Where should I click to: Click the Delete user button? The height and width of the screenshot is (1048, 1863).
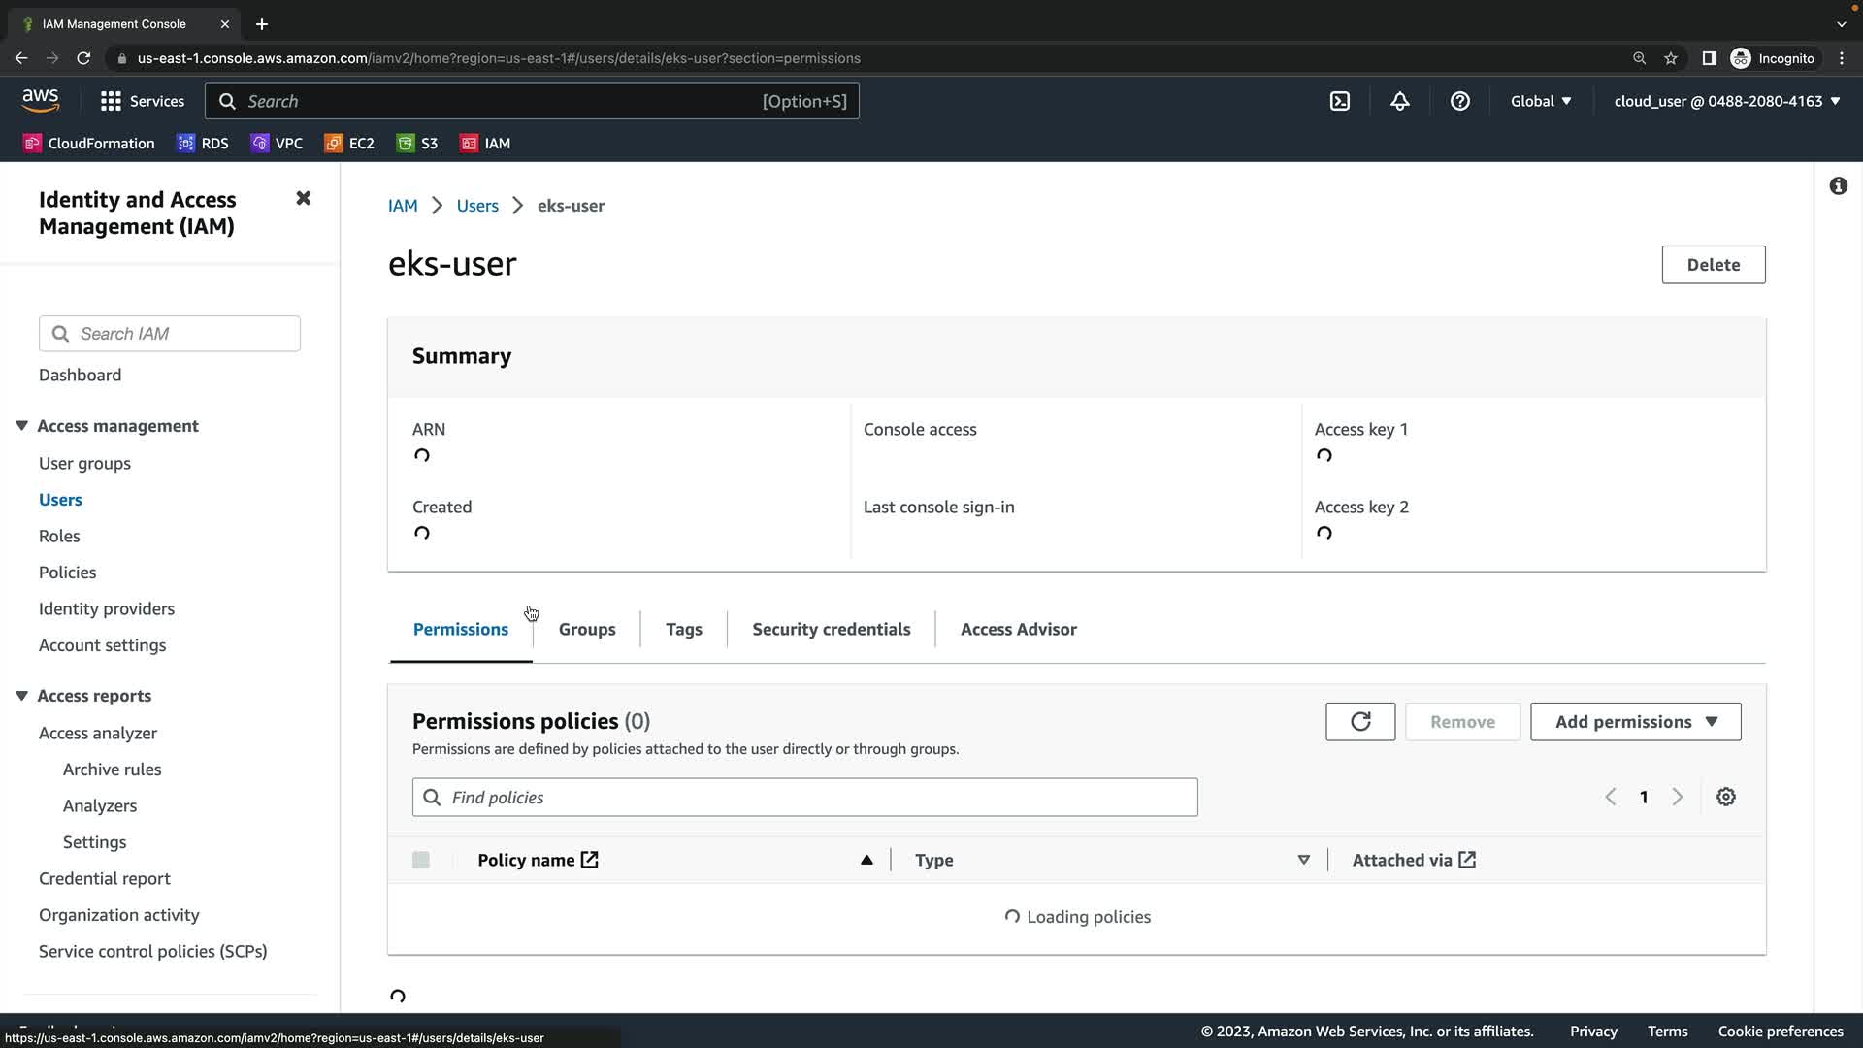coord(1713,264)
